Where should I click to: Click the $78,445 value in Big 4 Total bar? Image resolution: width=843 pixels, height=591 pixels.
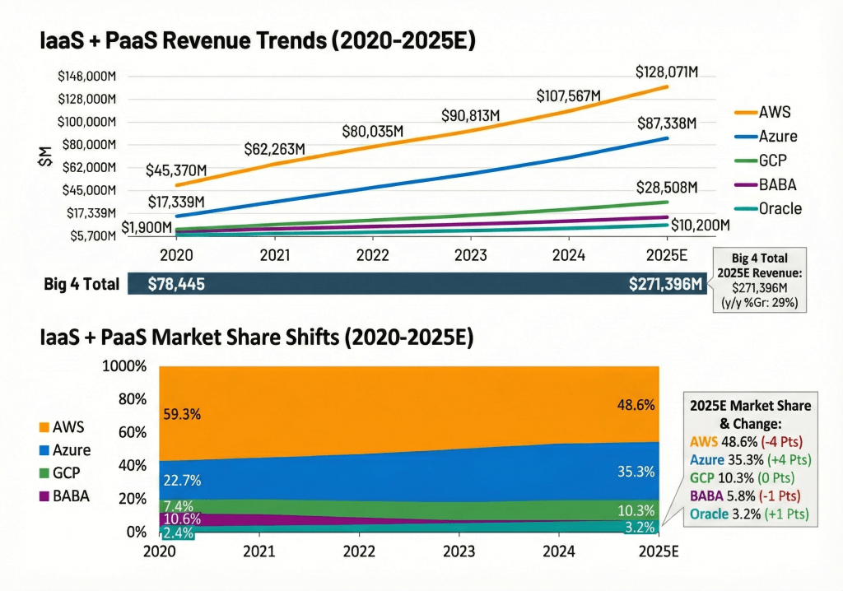[x=176, y=285]
